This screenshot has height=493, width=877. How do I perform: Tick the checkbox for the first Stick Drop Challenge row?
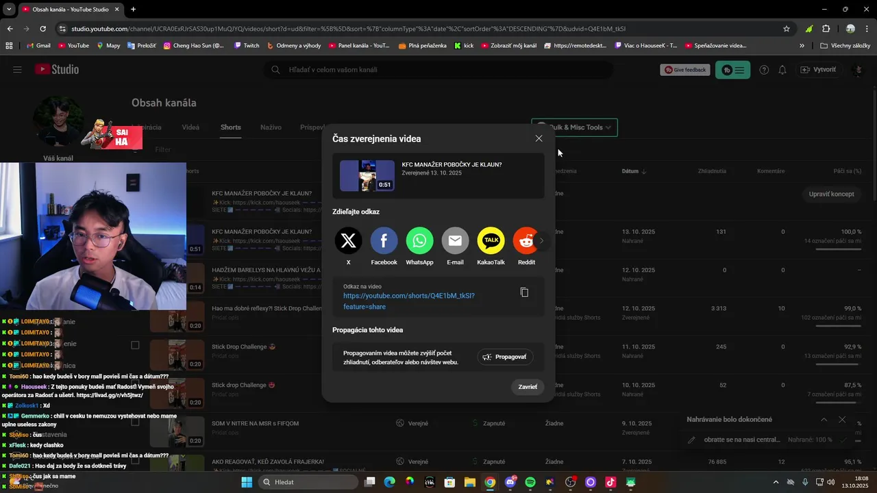coord(135,346)
